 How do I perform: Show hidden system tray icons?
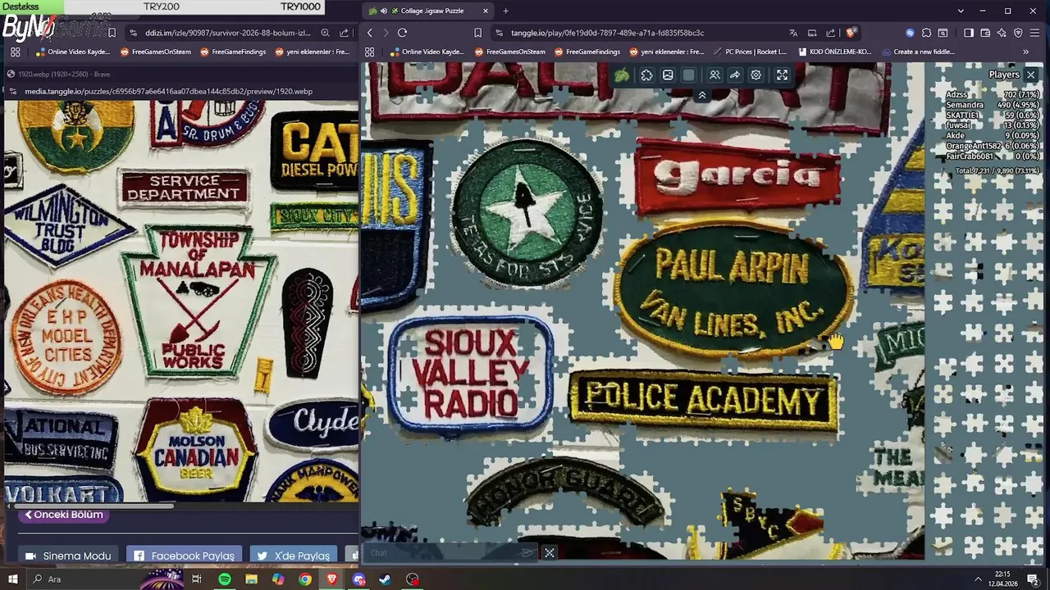978,579
